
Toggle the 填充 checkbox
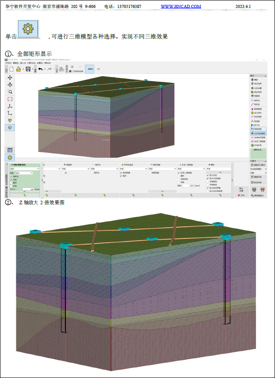121,176
